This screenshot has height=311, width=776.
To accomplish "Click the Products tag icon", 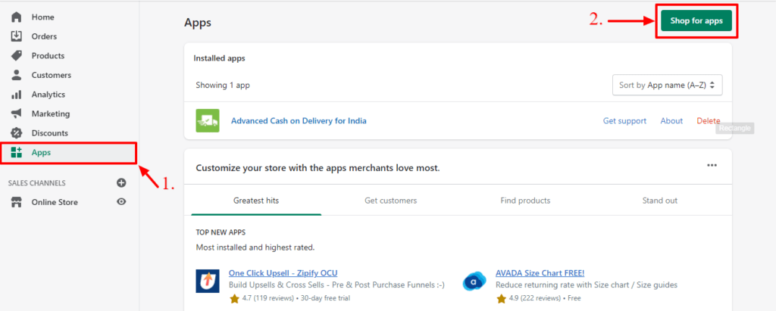I will 16,56.
